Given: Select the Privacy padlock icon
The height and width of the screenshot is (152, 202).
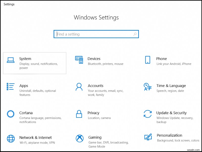Looking at the screenshot, I should [79, 114].
